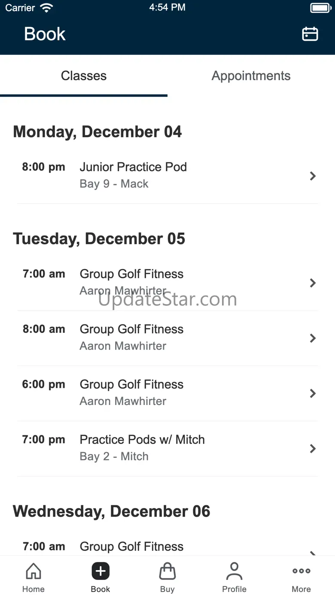Tap the Monday, December 04 header

[97, 132]
